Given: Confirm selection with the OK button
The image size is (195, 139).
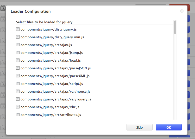Looking at the screenshot, I should [x=168, y=127].
